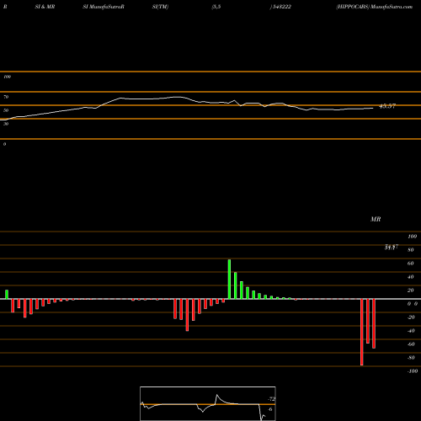Screen dimensions: 421x421
Task: Click the -100 label on MR axis
Action: point(413,371)
